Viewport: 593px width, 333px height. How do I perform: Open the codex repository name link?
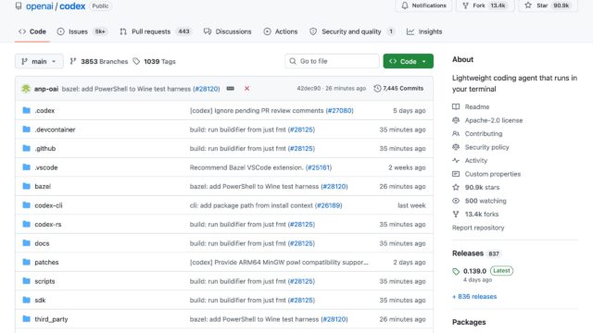click(x=72, y=6)
